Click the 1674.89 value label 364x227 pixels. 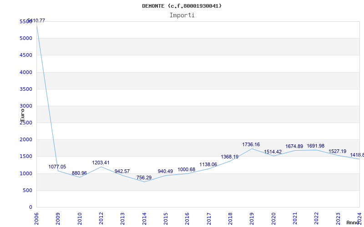[x=294, y=146]
